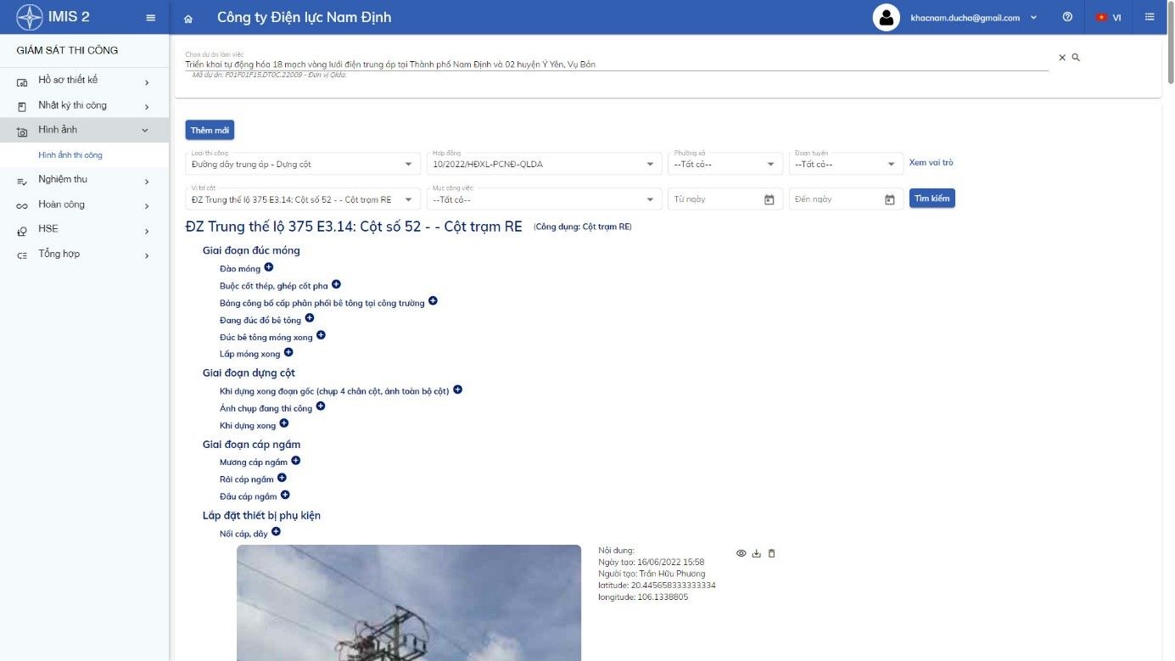Open Xem vai trò link
The height and width of the screenshot is (661, 1175).
click(x=931, y=163)
